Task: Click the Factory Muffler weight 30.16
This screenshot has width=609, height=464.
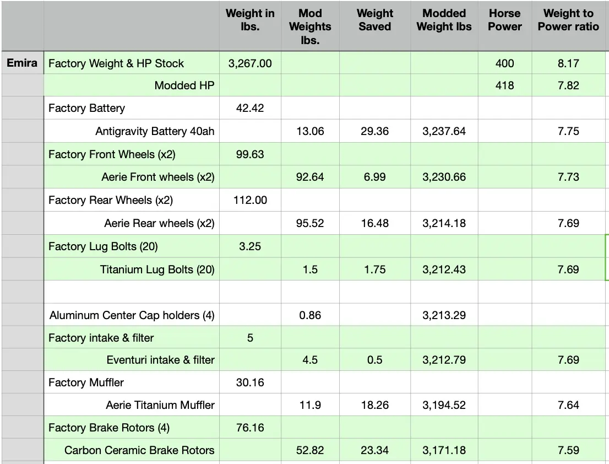Action: (250, 382)
